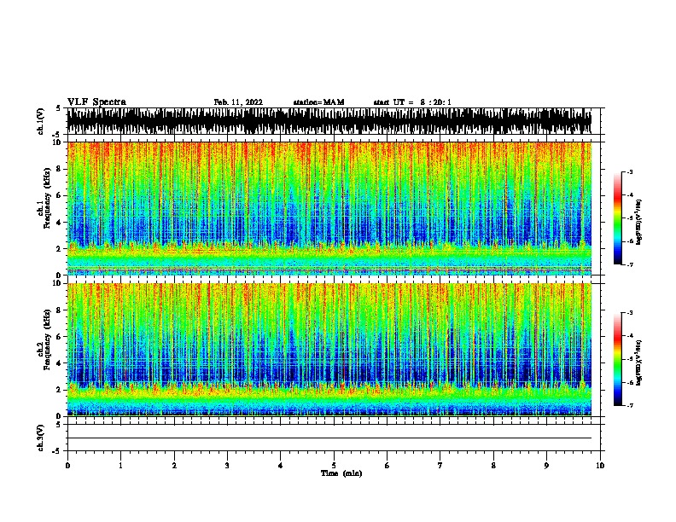Click the "-7" tick on ch.1 colorbar
Screen dimensions: 676x522
pyautogui.click(x=629, y=264)
